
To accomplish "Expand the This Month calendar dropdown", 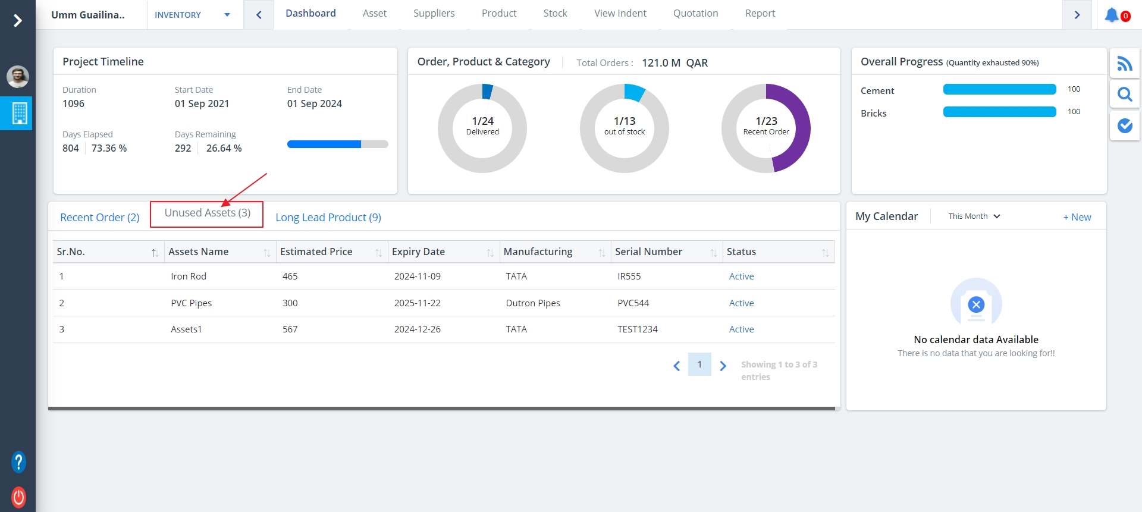I will click(x=974, y=216).
